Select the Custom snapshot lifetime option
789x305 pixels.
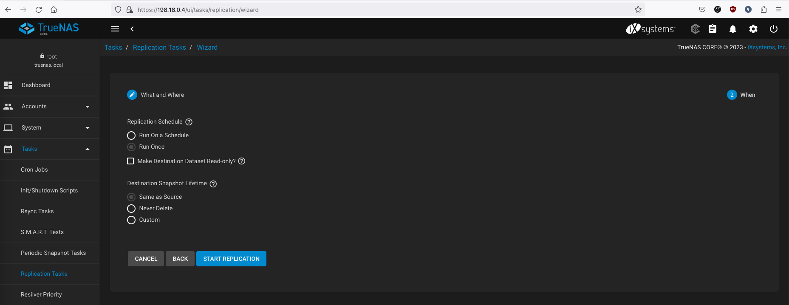coord(131,220)
